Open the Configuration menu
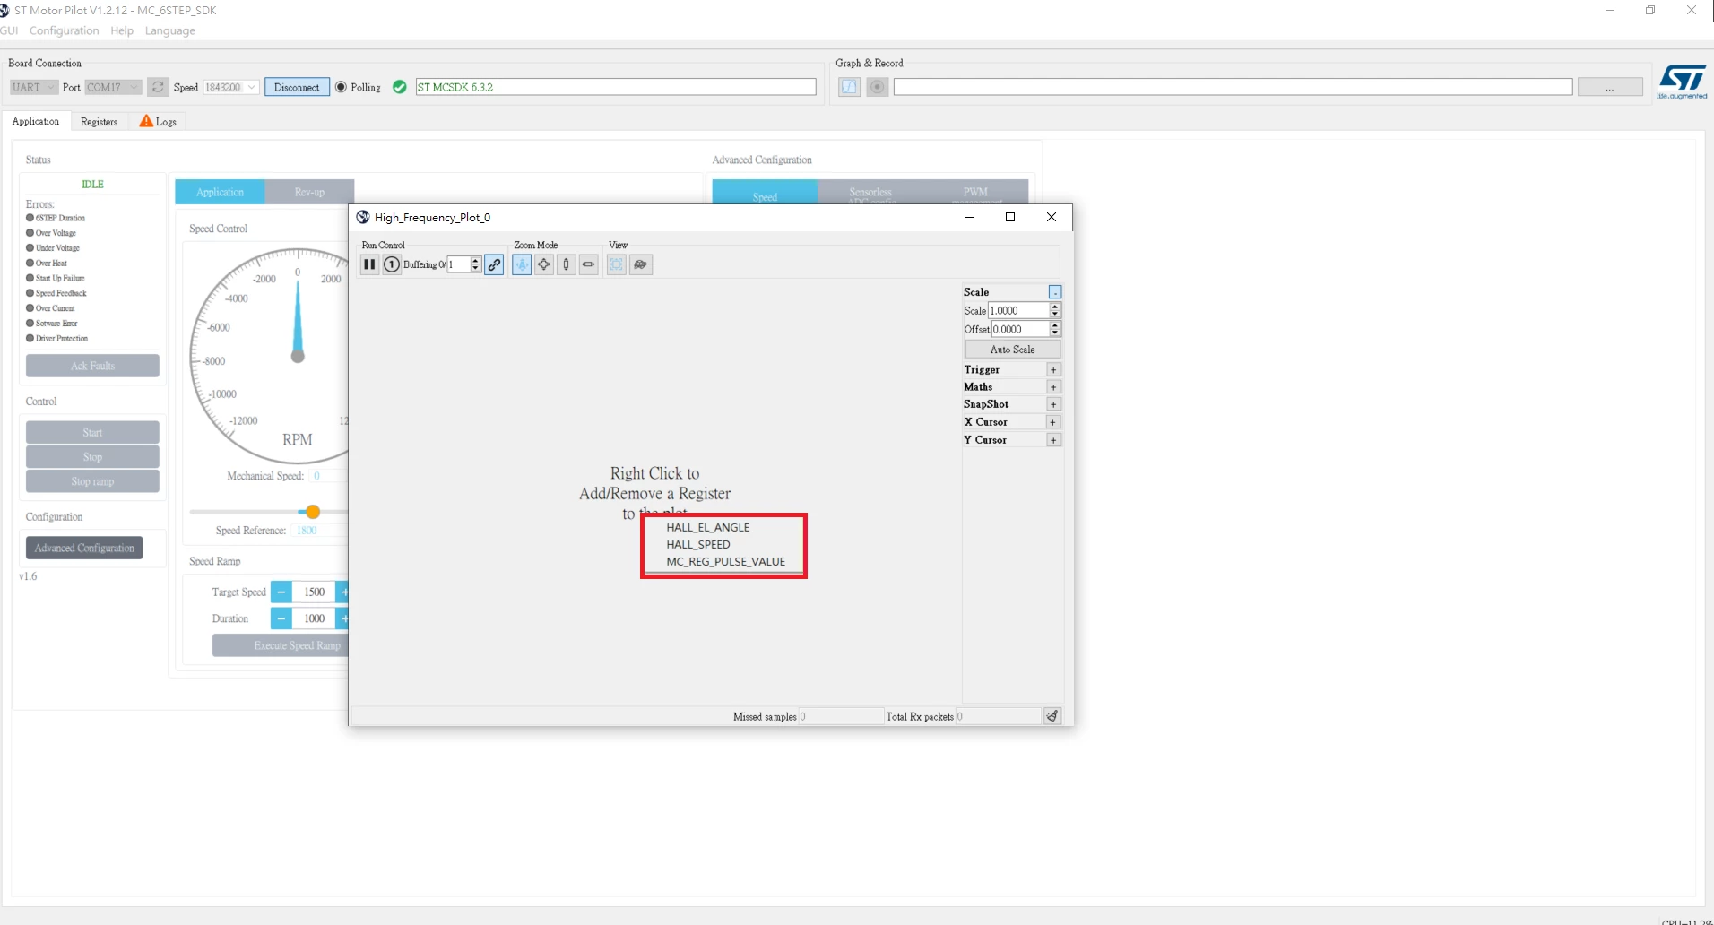Viewport: 1714px width, 925px height. point(64,30)
